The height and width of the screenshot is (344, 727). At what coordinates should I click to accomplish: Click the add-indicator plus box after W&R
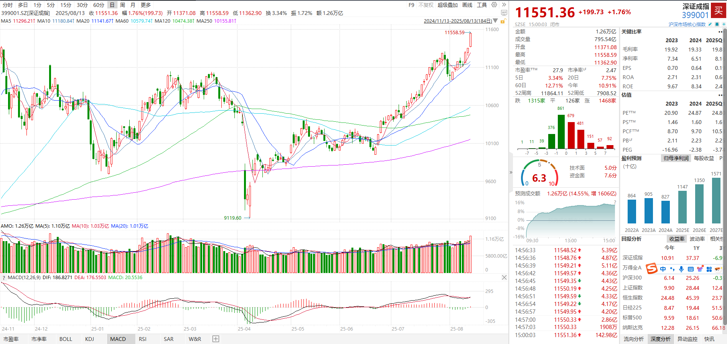216,339
